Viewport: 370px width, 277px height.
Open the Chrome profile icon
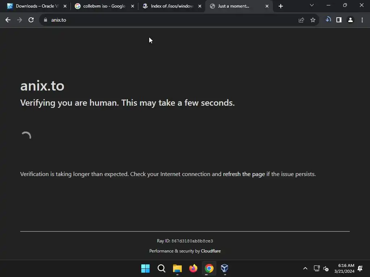point(350,20)
